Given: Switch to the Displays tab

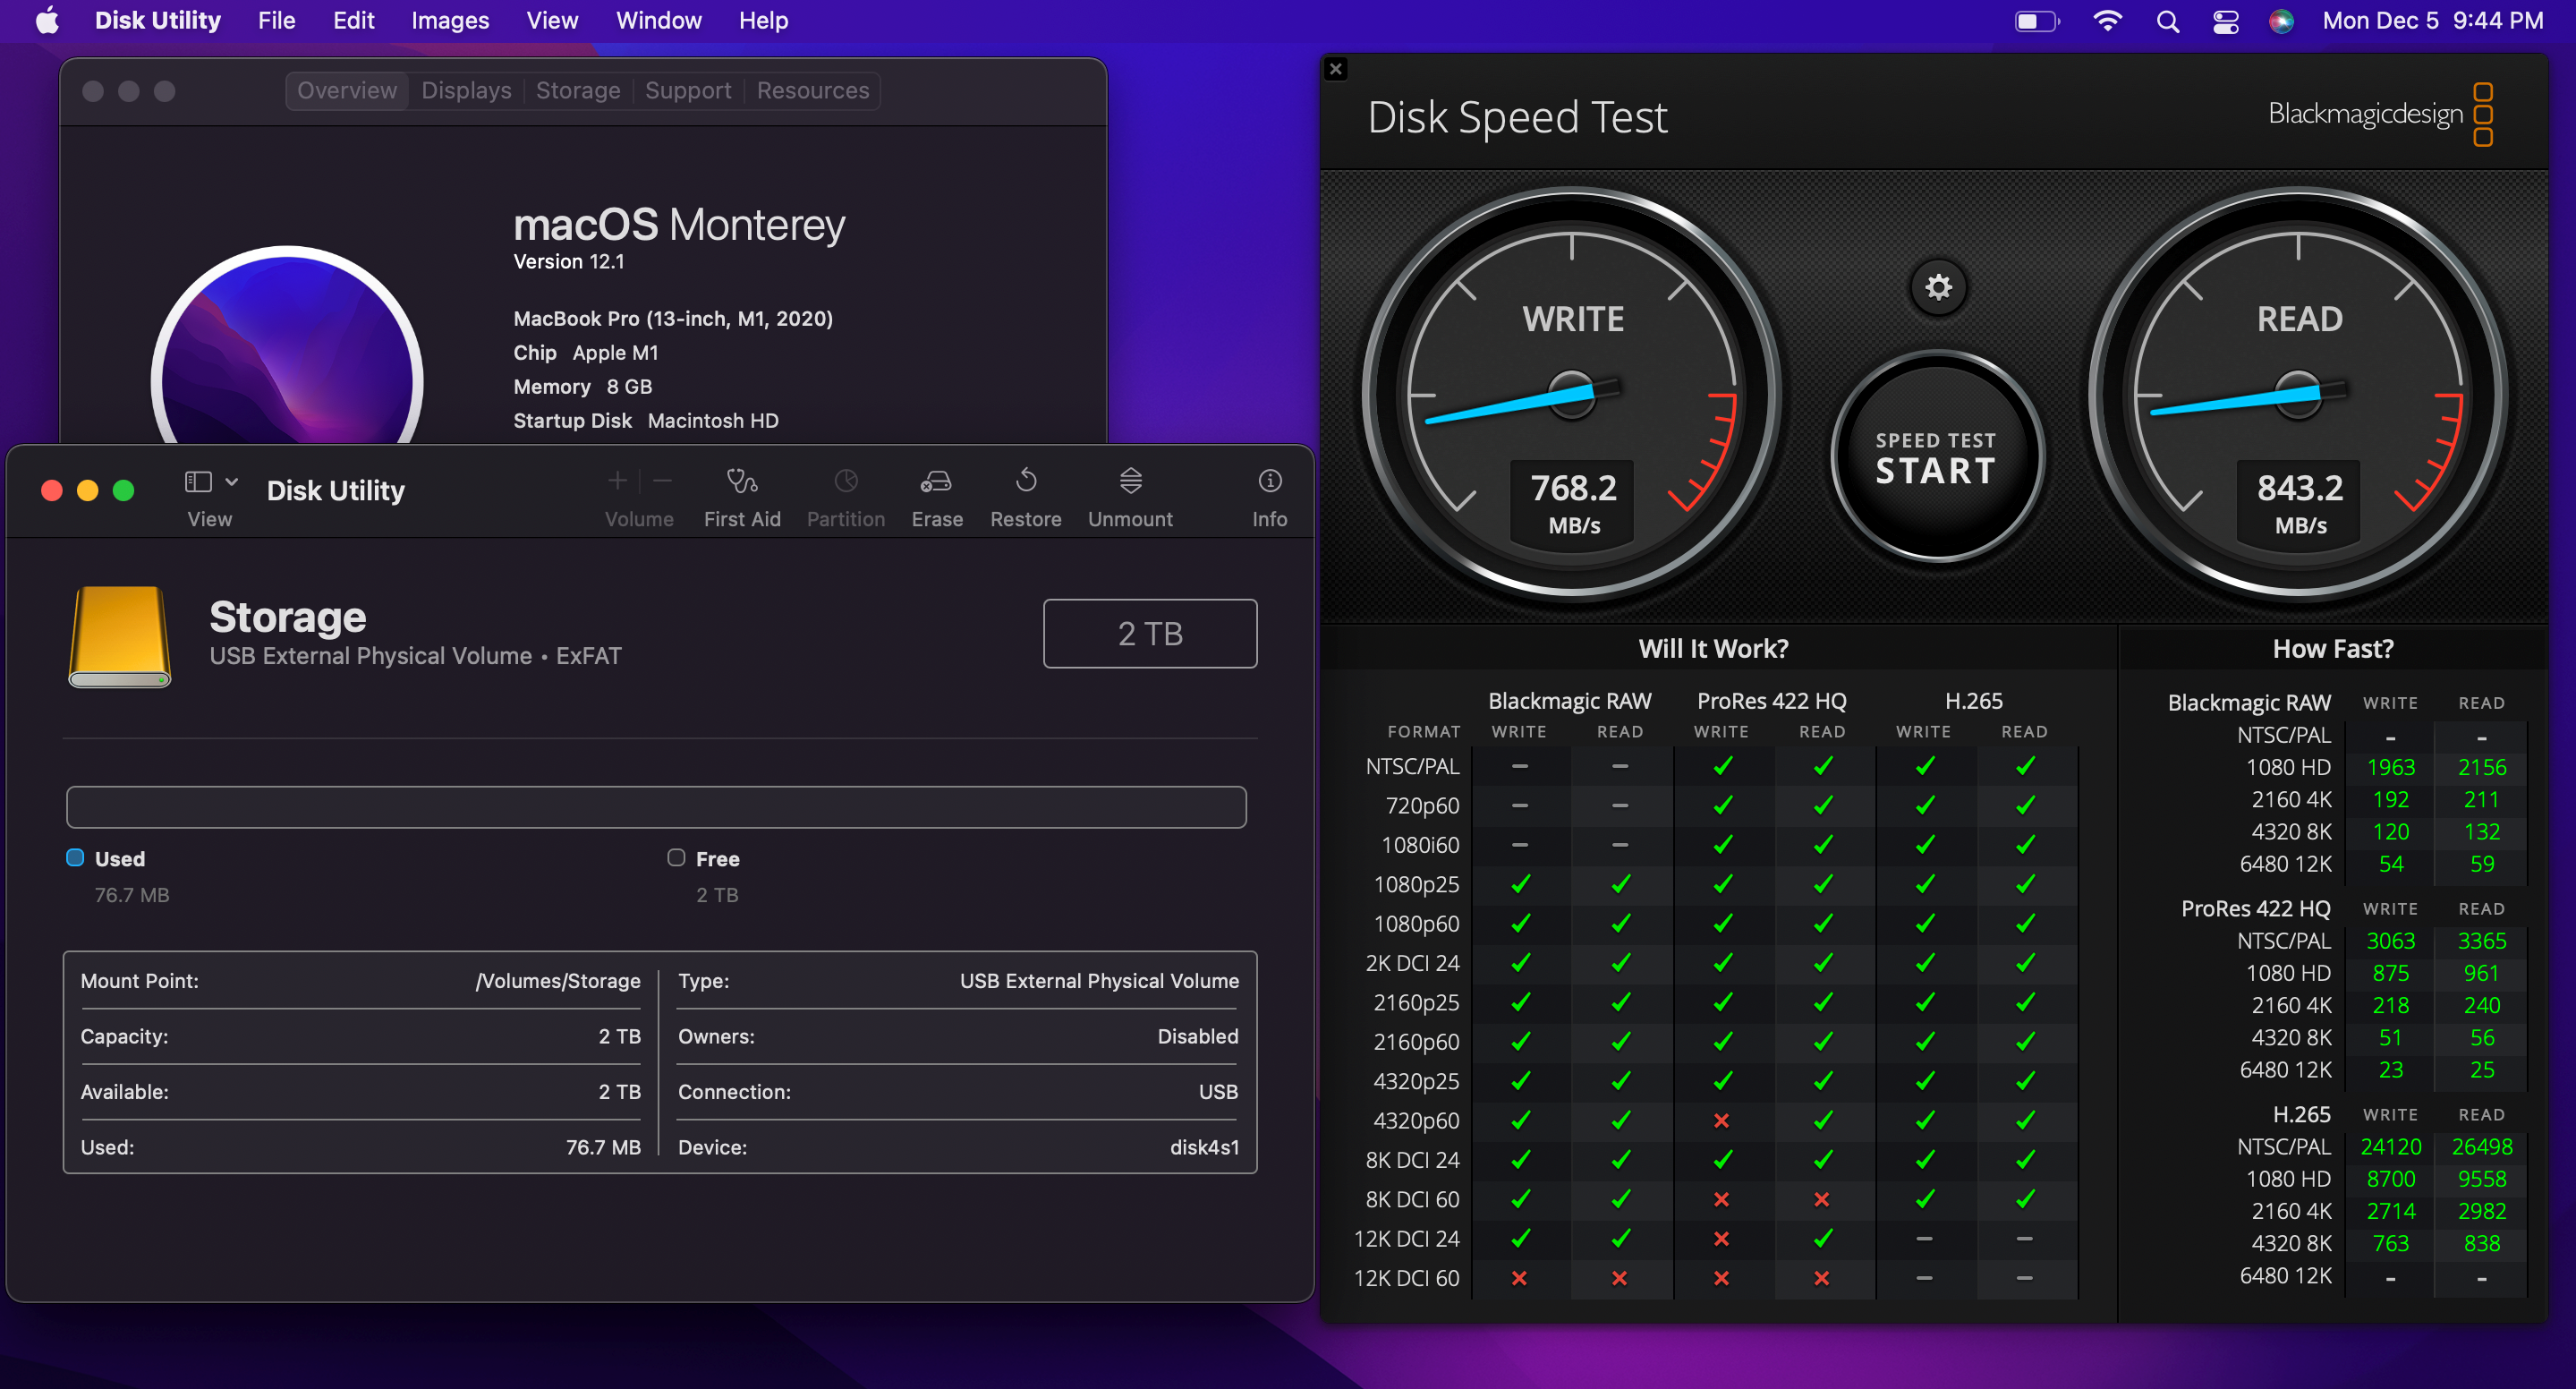Looking at the screenshot, I should tap(466, 91).
